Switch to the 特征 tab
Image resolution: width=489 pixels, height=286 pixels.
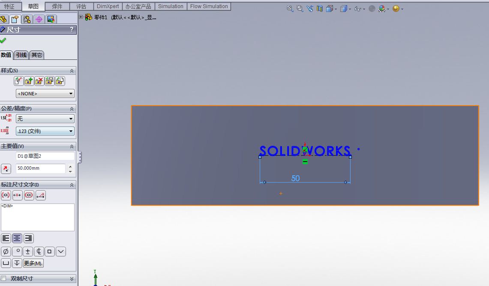point(9,6)
